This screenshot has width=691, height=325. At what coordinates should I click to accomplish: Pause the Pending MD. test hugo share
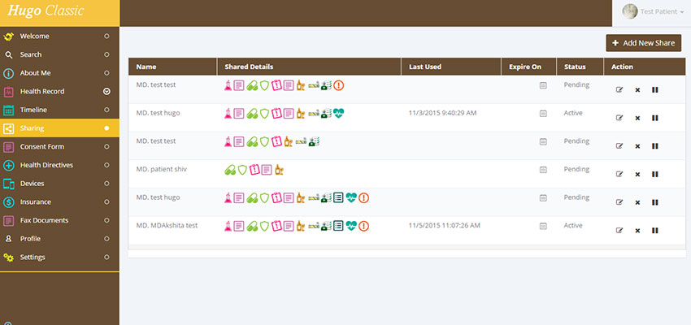click(x=655, y=202)
